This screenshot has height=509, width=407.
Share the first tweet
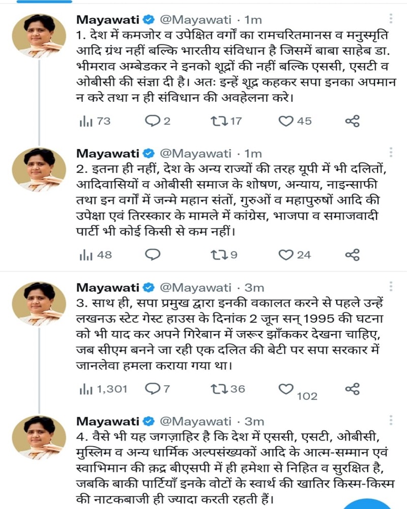(353, 121)
